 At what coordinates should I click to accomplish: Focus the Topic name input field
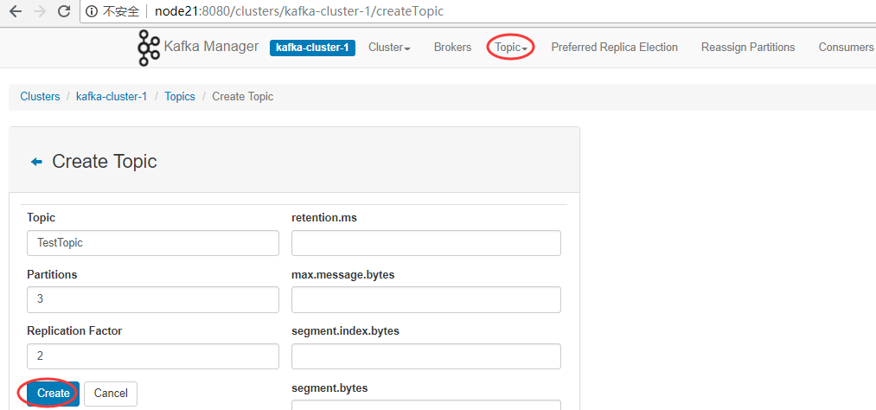152,243
